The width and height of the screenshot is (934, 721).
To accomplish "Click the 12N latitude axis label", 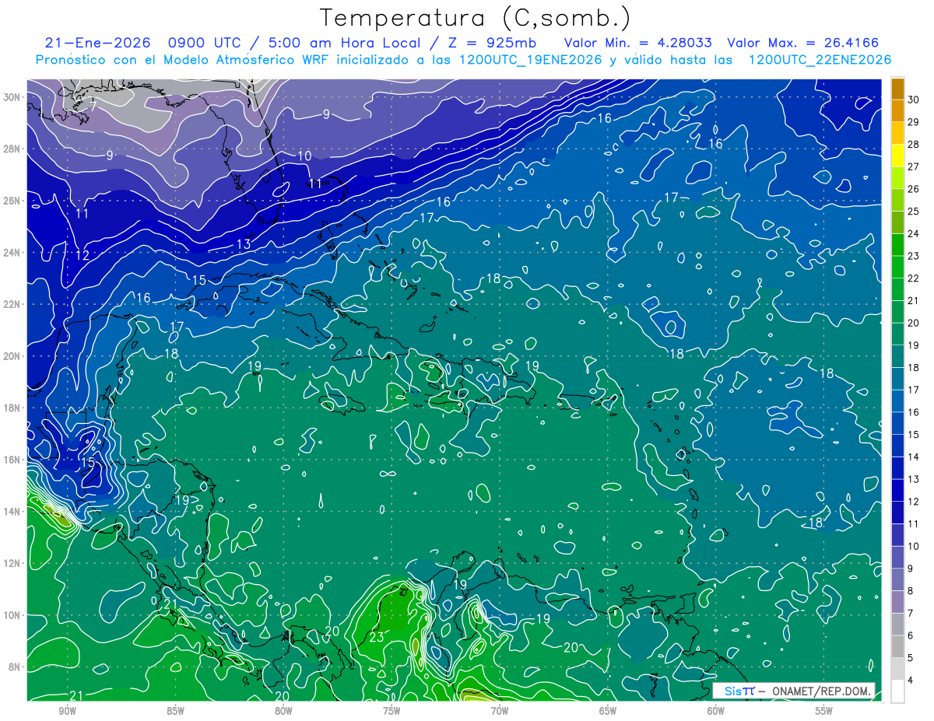I will 12,563.
